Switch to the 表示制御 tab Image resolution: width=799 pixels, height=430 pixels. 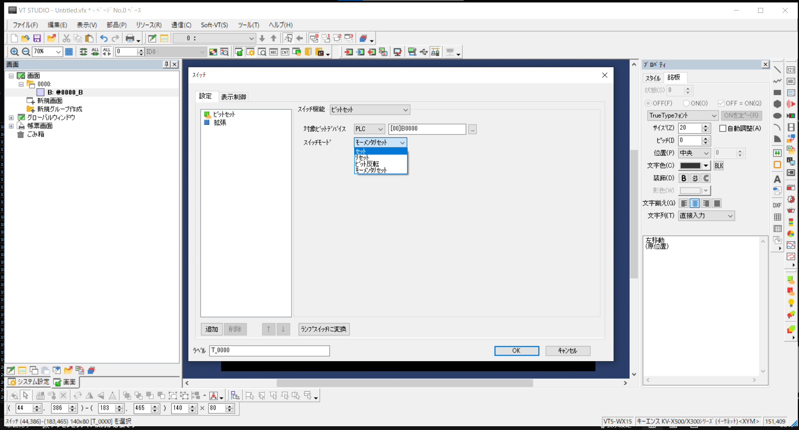coord(233,97)
